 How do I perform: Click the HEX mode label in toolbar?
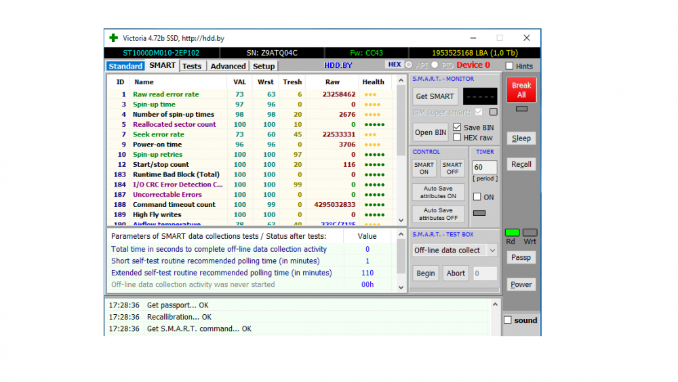pos(394,64)
